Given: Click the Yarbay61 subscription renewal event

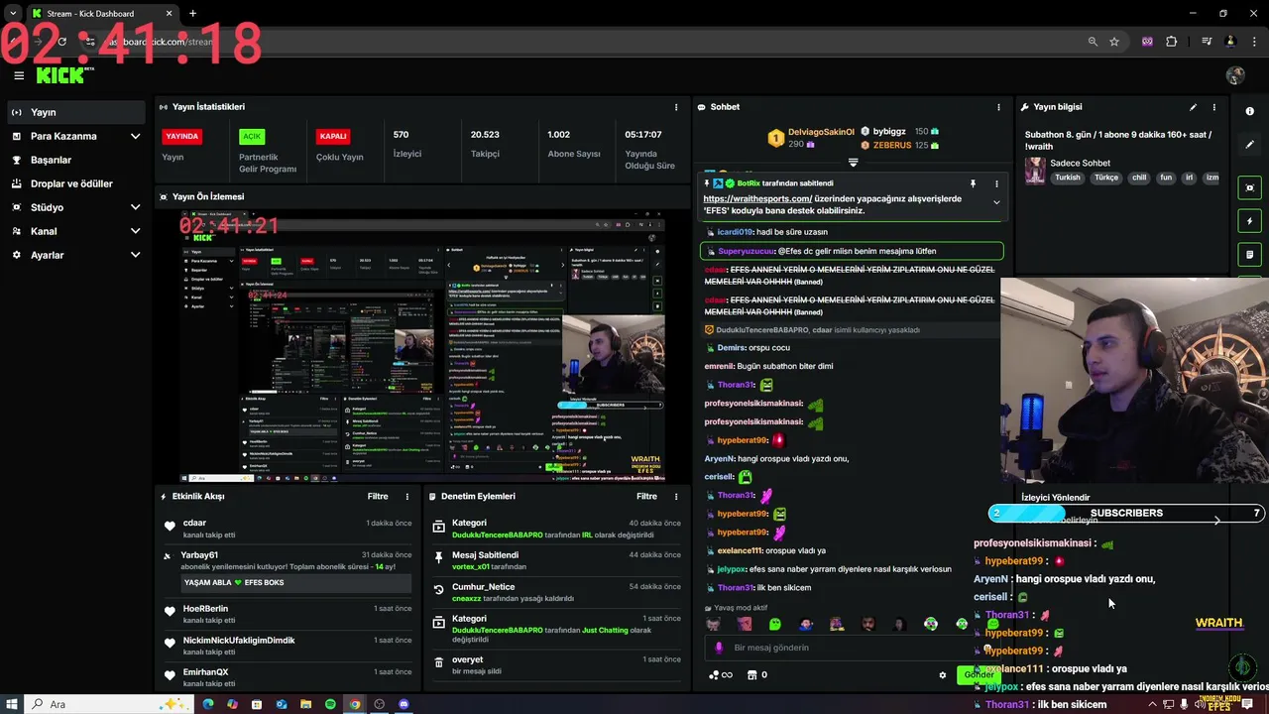Looking at the screenshot, I should [288, 570].
